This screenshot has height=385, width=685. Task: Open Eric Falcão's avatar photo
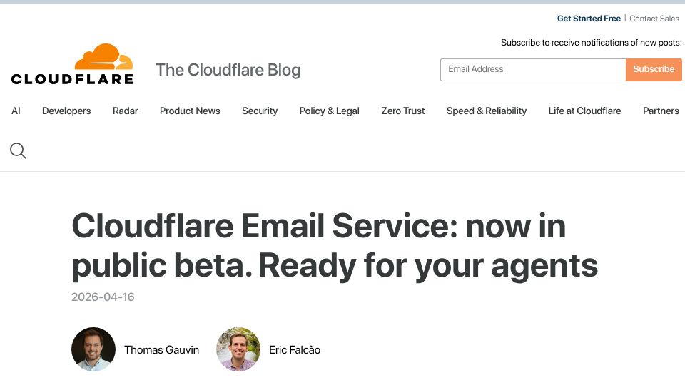(x=238, y=349)
